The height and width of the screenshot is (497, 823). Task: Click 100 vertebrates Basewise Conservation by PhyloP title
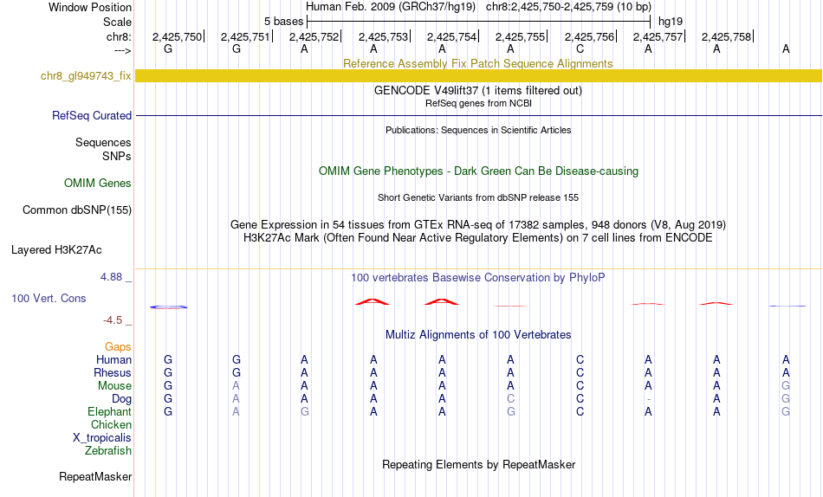click(x=478, y=278)
